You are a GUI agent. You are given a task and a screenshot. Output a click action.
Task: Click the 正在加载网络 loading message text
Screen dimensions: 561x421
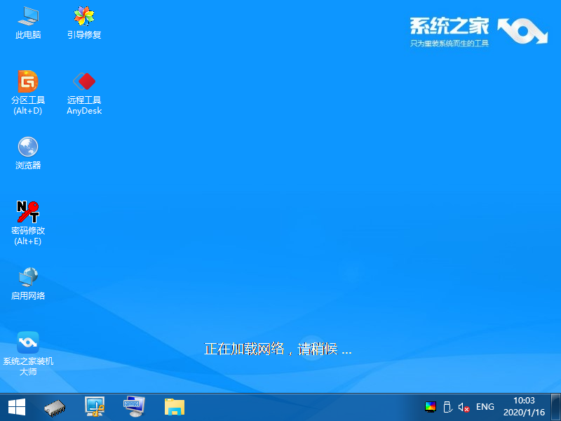pos(278,349)
